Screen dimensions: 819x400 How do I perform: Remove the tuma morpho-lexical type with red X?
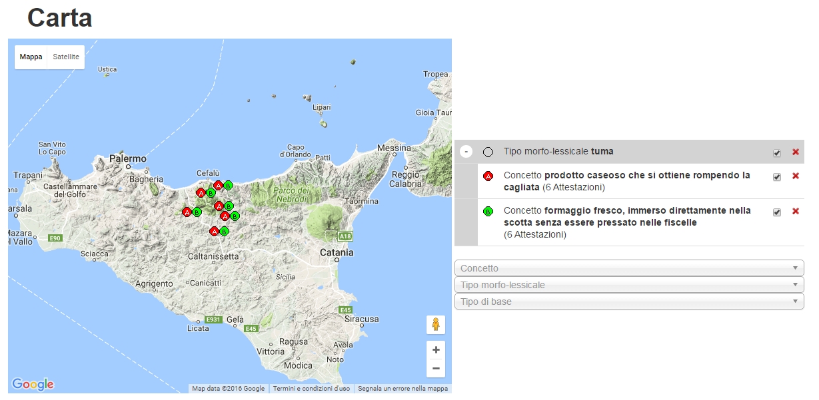click(x=795, y=152)
